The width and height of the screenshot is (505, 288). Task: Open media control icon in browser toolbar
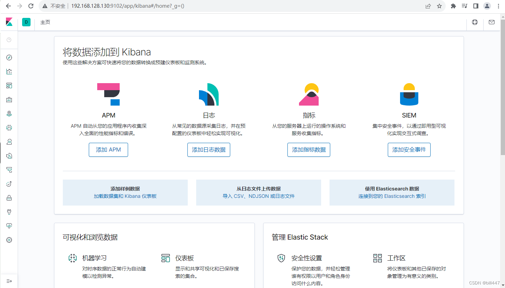click(465, 6)
